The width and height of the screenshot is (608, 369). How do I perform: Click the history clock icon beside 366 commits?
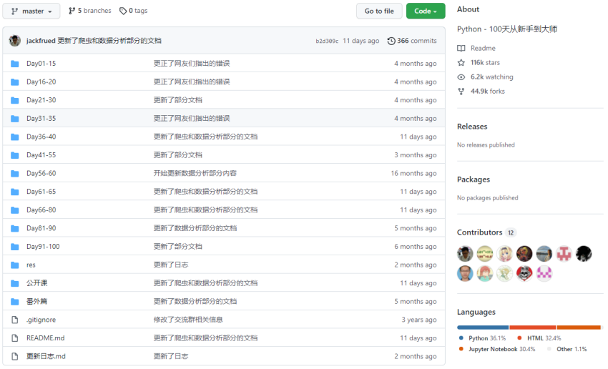(x=391, y=41)
